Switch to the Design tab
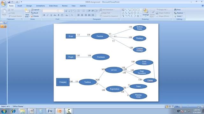204x114 pixels. tap(29, 6)
